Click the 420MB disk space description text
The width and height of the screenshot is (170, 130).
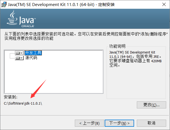pos(135,59)
